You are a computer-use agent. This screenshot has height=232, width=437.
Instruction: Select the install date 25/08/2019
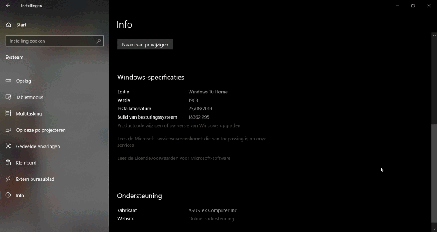tap(200, 109)
